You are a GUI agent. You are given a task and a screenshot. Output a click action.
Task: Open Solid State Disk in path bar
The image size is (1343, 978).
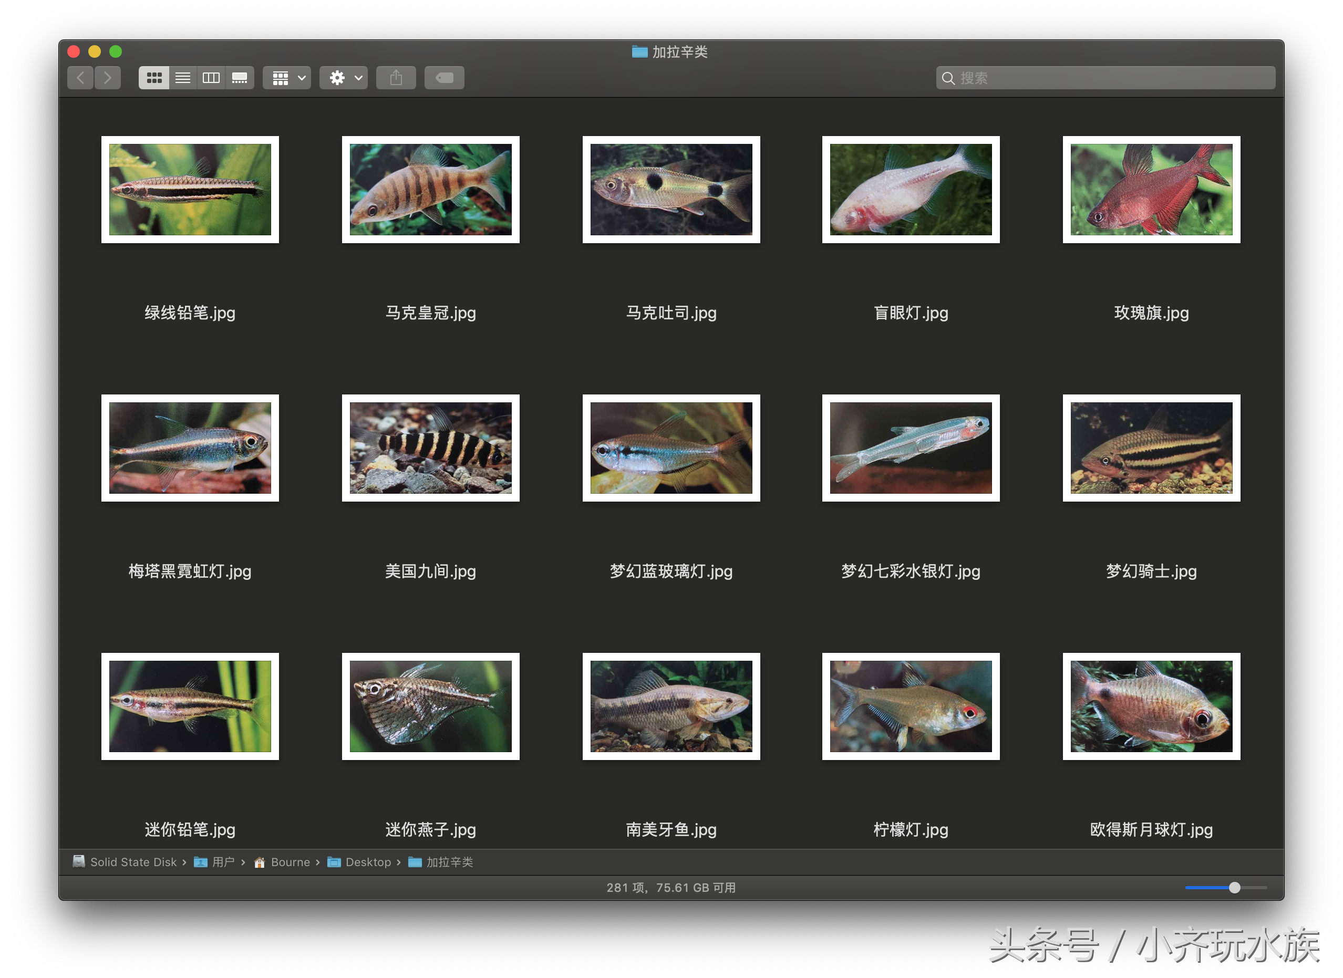click(x=125, y=862)
